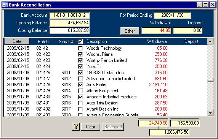This screenshot has width=218, height=139.
Task: Sort by the Date column header button
Action: click(17, 41)
